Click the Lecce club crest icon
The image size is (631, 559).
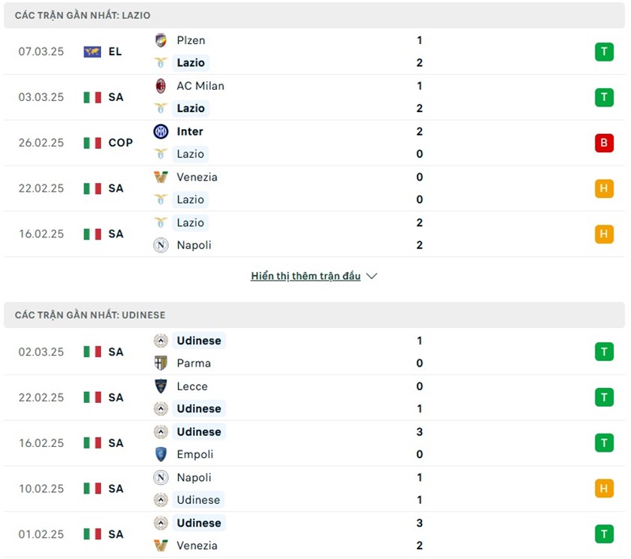[161, 386]
